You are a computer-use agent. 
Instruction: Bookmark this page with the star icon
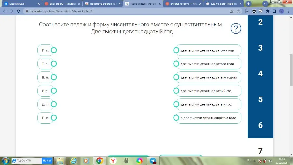(238, 11)
